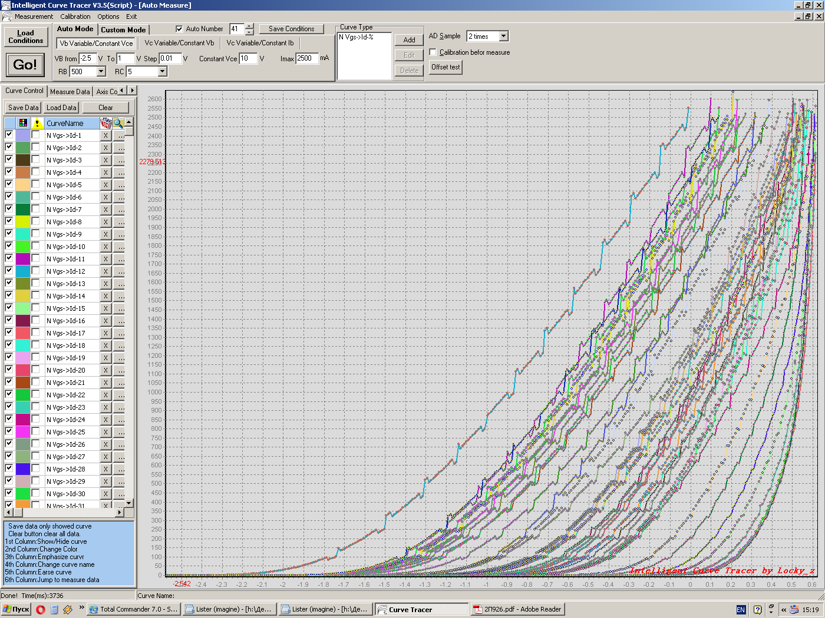This screenshot has width=825, height=618.
Task: Erase curve N Vgs->Id-5 with X button
Action: 105,185
